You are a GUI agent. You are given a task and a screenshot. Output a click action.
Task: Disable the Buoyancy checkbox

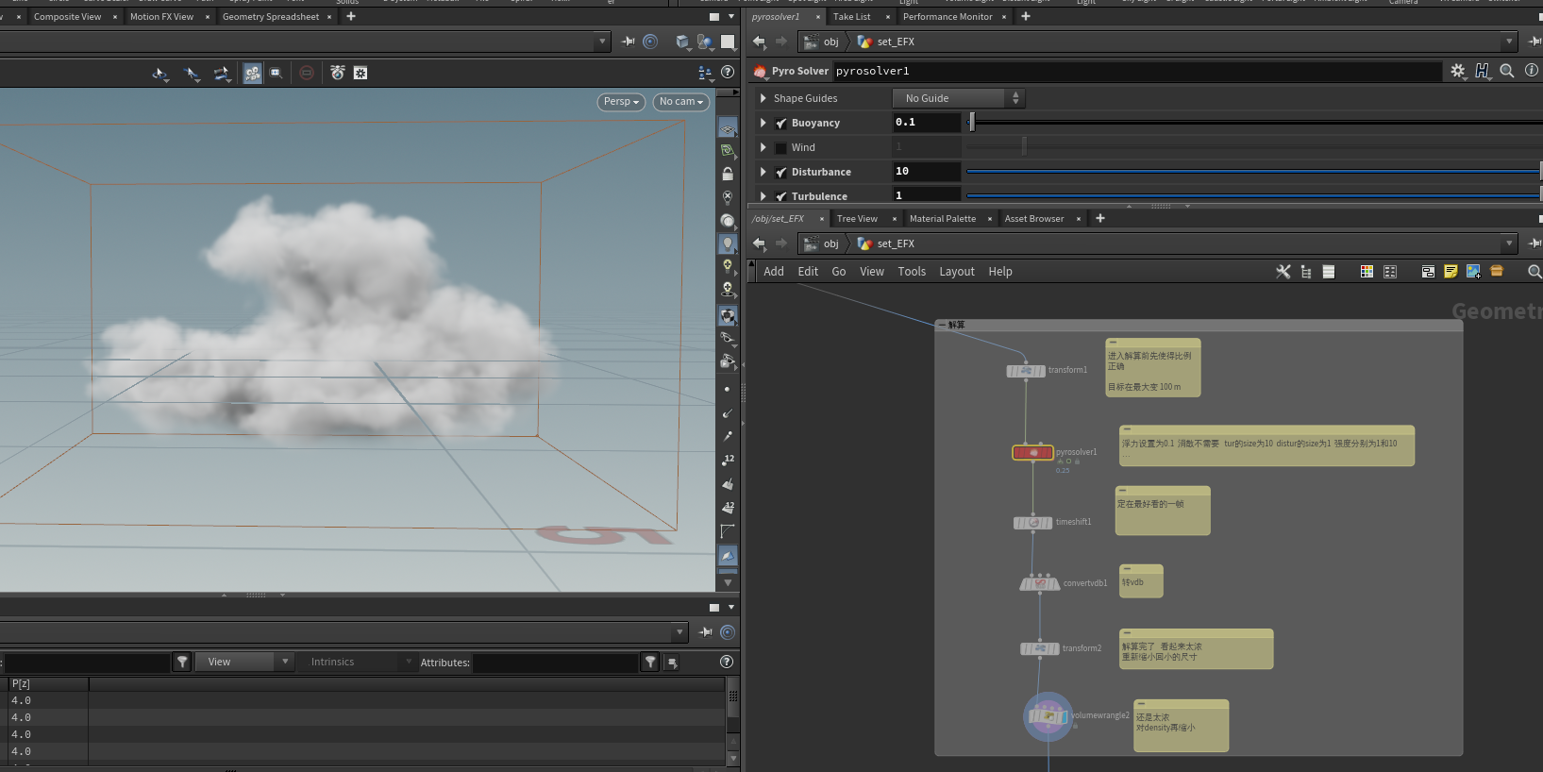pos(781,124)
